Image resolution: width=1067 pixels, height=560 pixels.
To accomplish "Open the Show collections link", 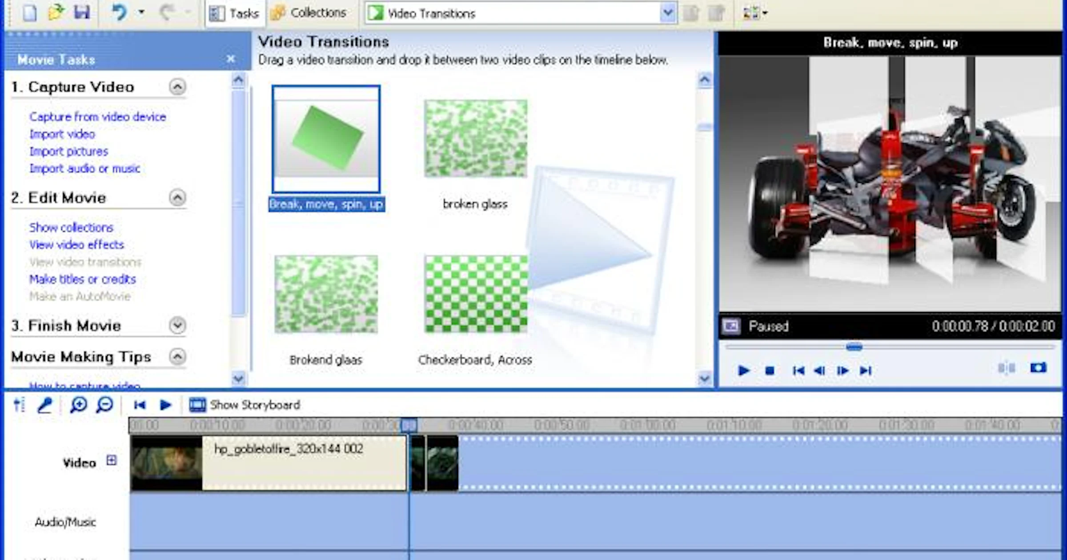I will [72, 228].
